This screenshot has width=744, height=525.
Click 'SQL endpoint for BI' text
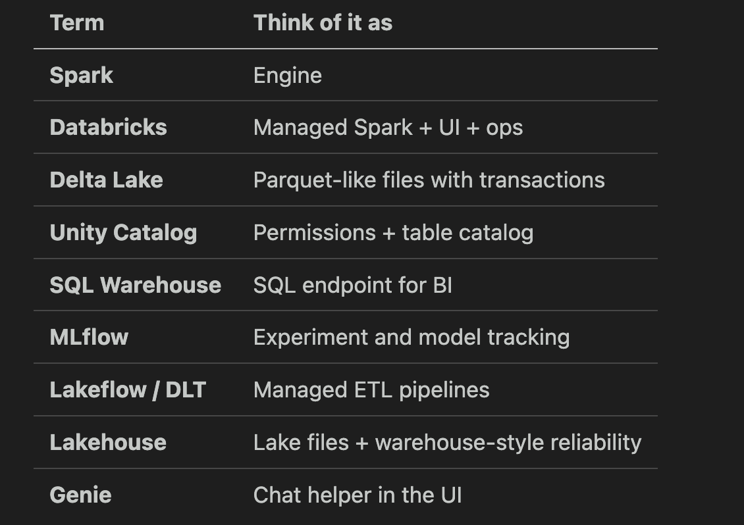pos(352,285)
